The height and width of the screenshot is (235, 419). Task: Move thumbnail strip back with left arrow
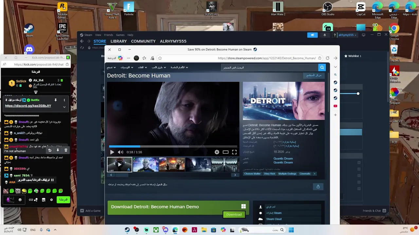click(x=111, y=175)
